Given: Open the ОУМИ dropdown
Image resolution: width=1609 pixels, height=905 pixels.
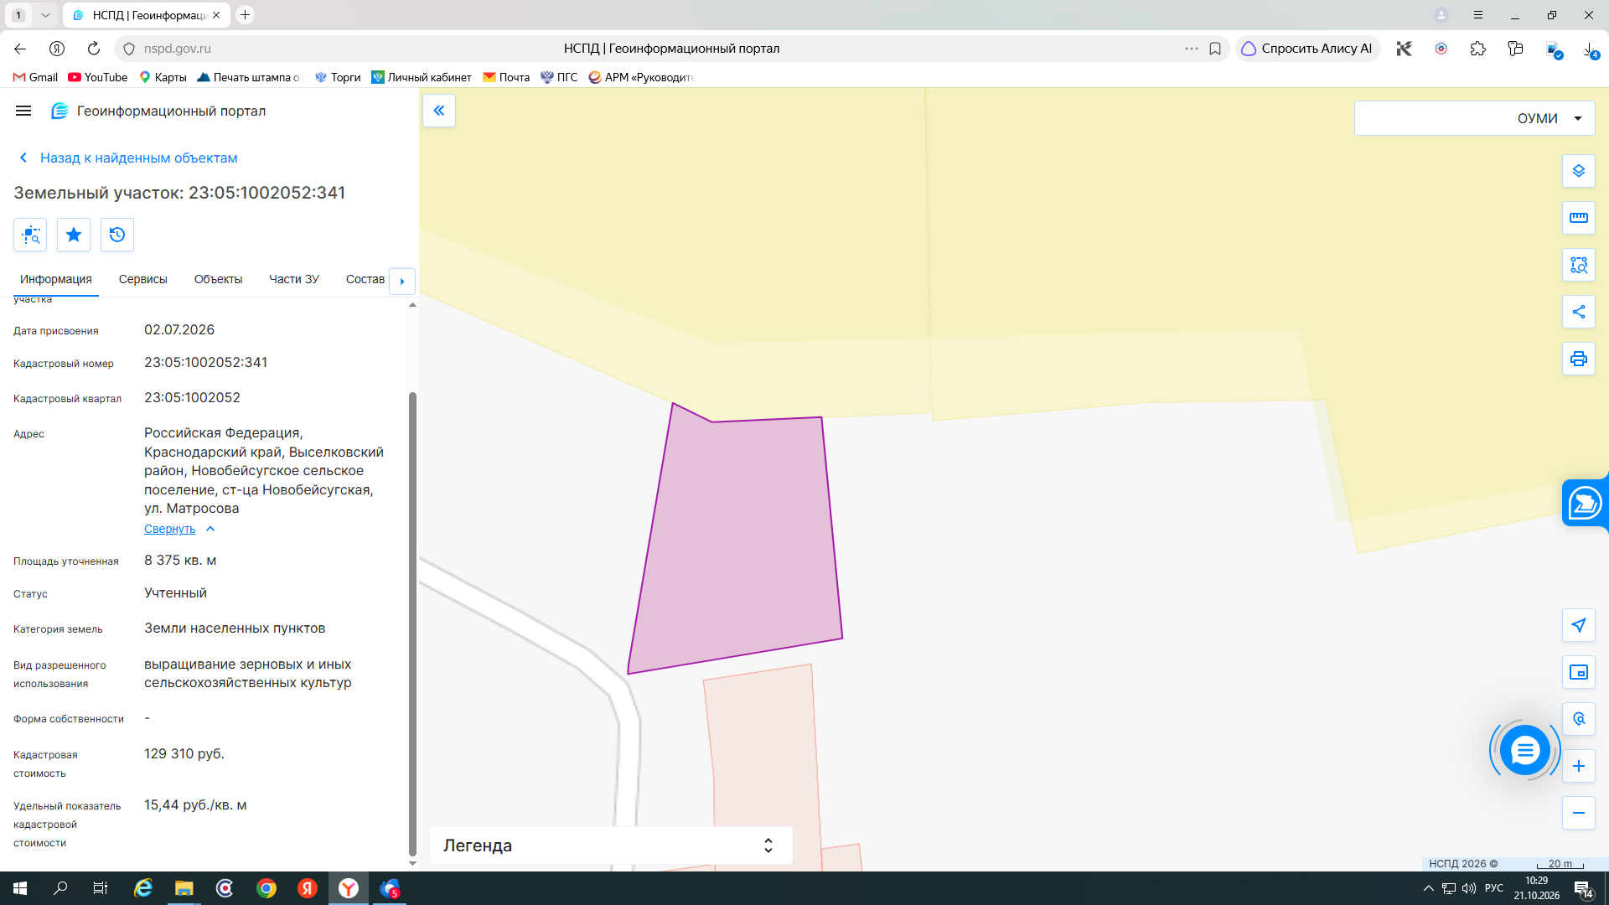Looking at the screenshot, I should pyautogui.click(x=1475, y=118).
